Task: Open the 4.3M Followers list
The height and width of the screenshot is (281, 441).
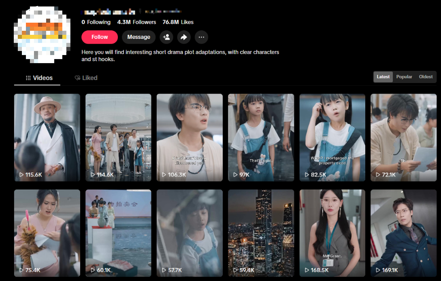Action: click(x=136, y=22)
